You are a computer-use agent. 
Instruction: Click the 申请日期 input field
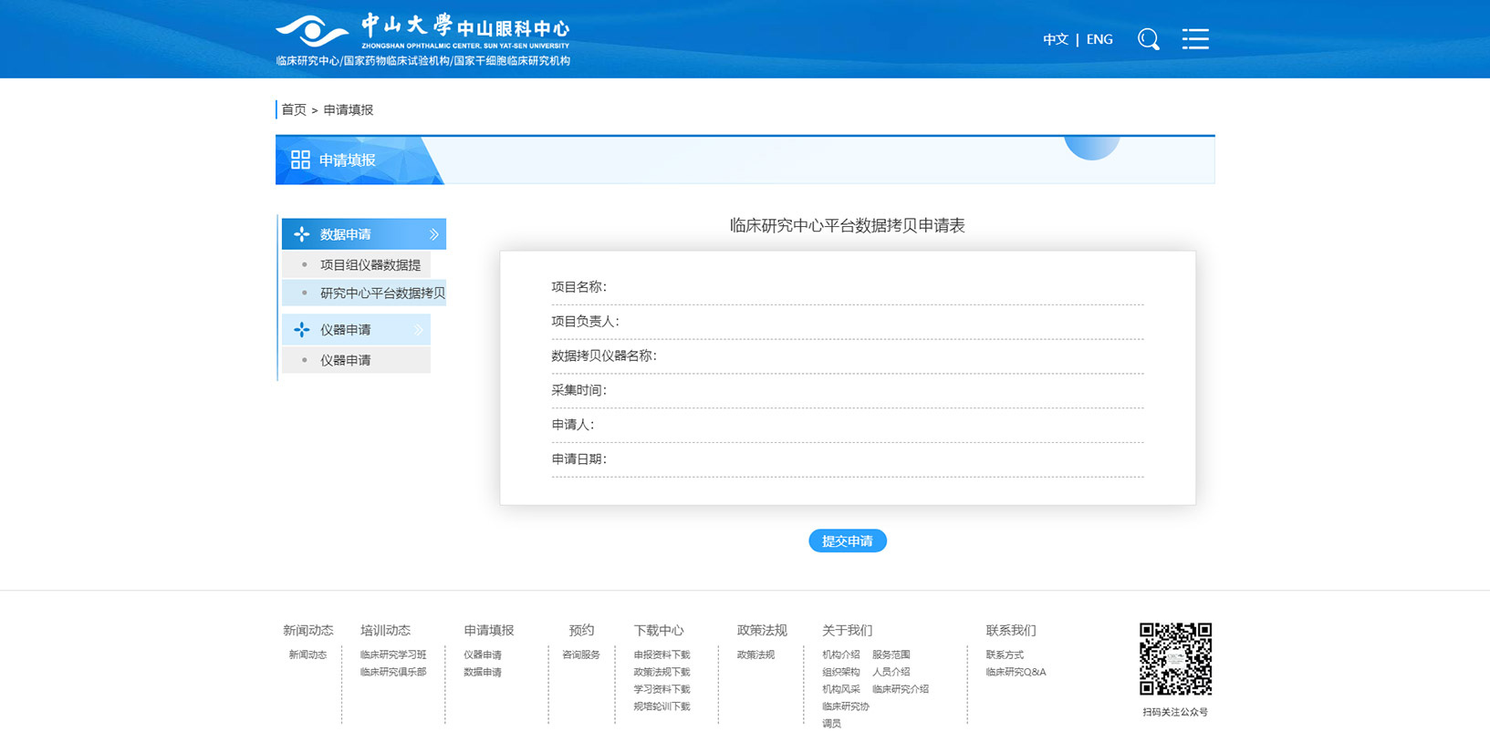(874, 459)
